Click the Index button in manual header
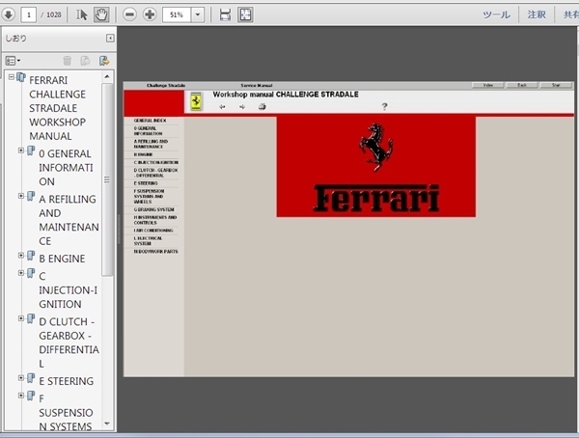The width and height of the screenshot is (579, 438). pyautogui.click(x=487, y=85)
